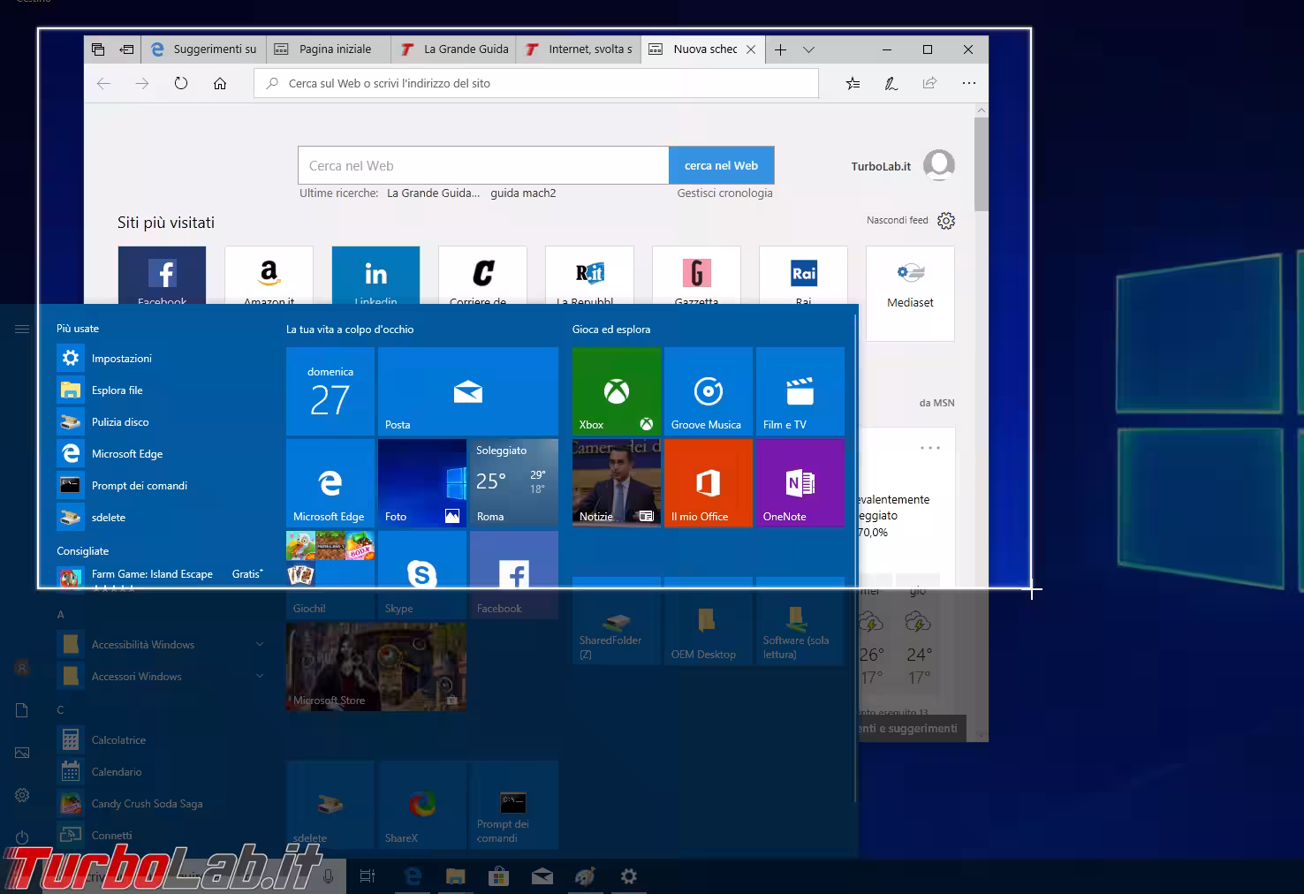Switch to the La Grande Guida tab

pos(455,49)
